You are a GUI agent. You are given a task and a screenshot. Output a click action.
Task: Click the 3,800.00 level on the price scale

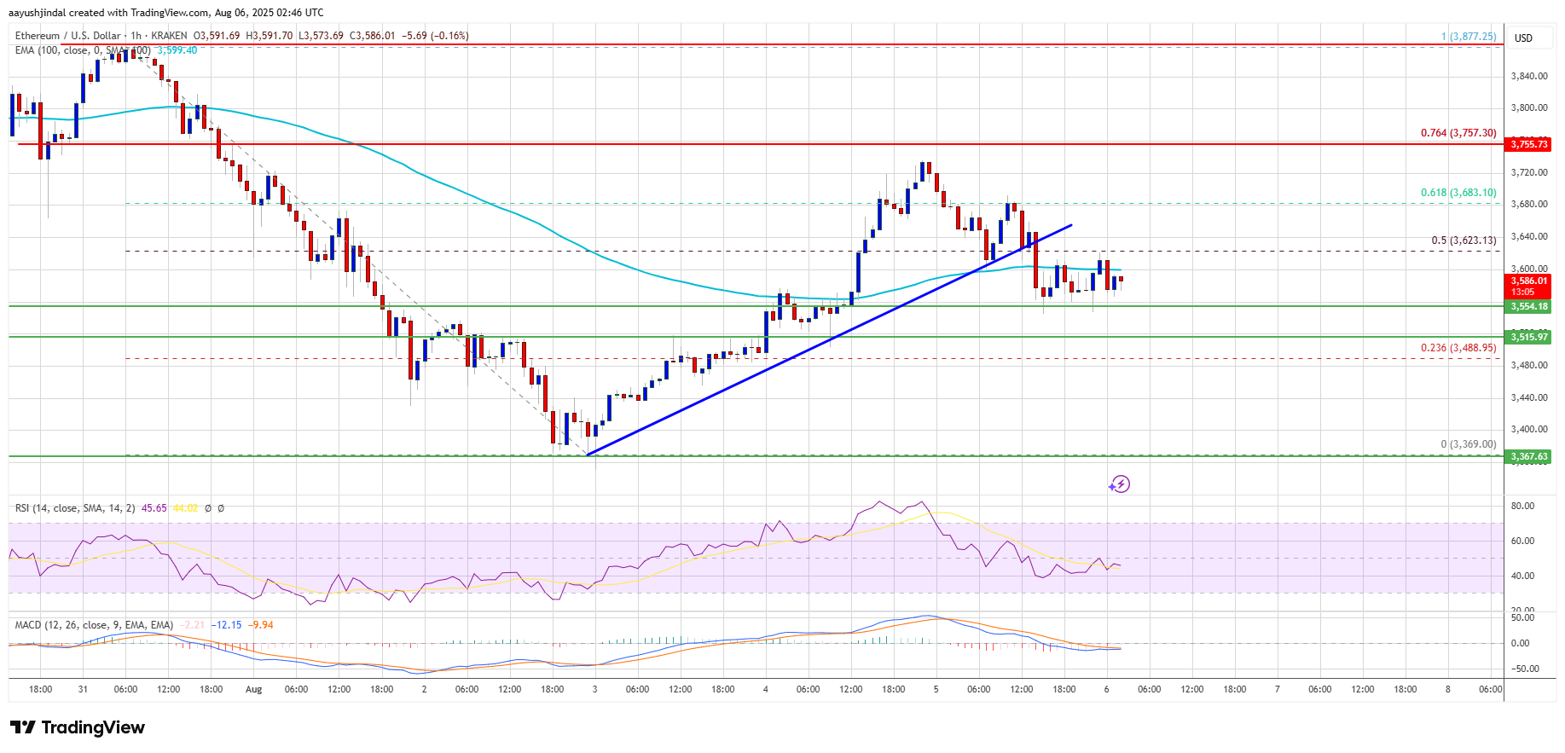point(1528,108)
